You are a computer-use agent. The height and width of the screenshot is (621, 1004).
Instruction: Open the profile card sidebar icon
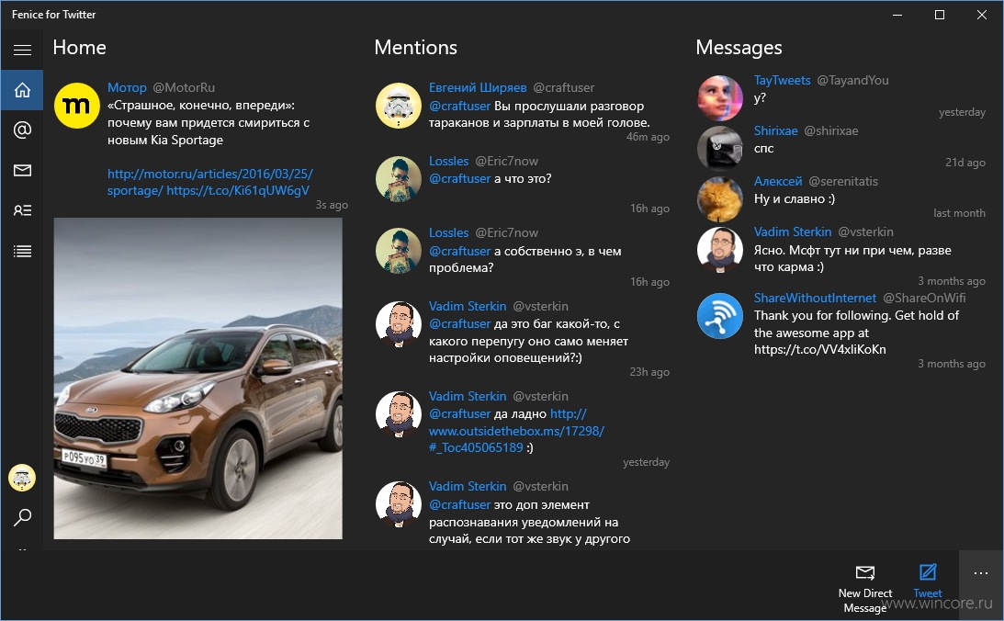tap(22, 210)
